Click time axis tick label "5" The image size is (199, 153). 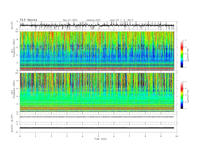pyautogui.click(x=98, y=136)
